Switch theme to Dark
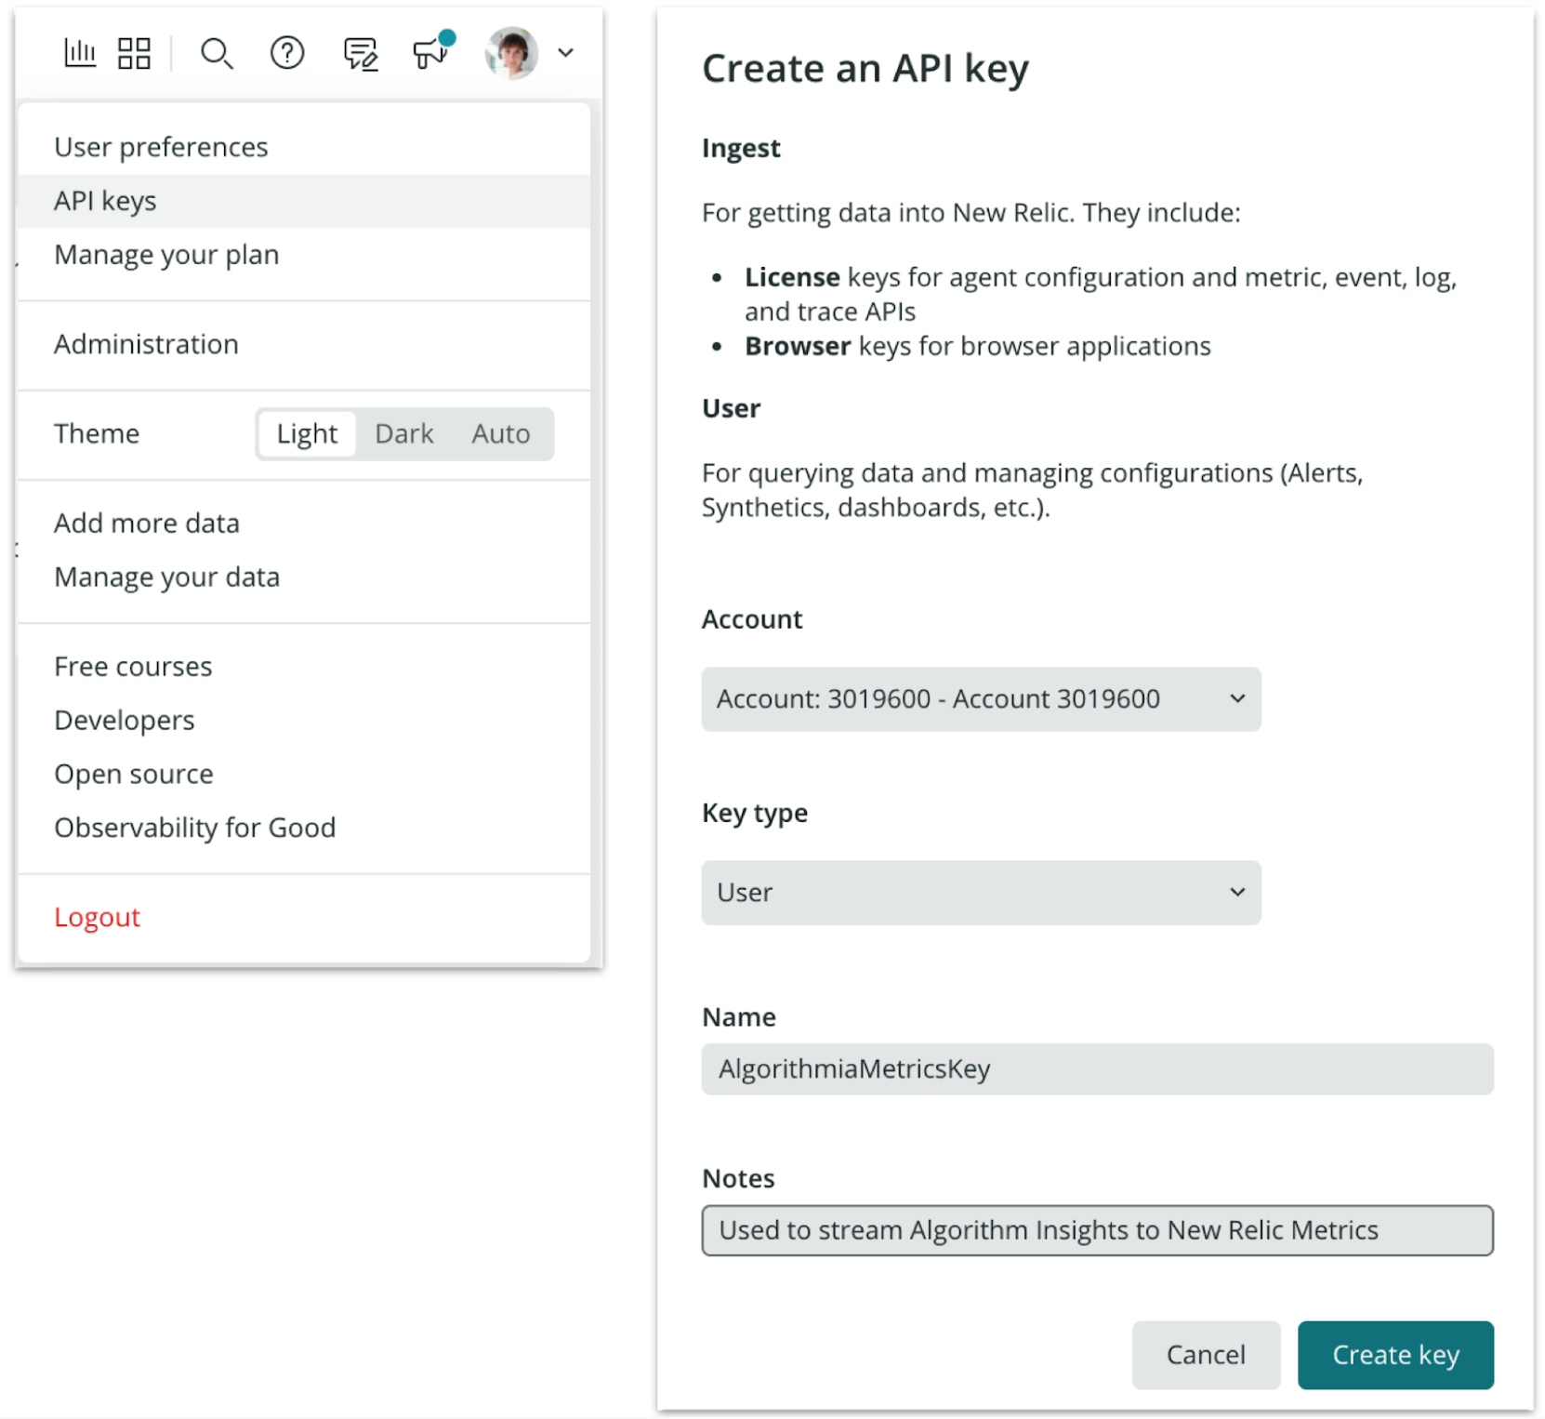Image resolution: width=1545 pixels, height=1419 pixels. 403,433
